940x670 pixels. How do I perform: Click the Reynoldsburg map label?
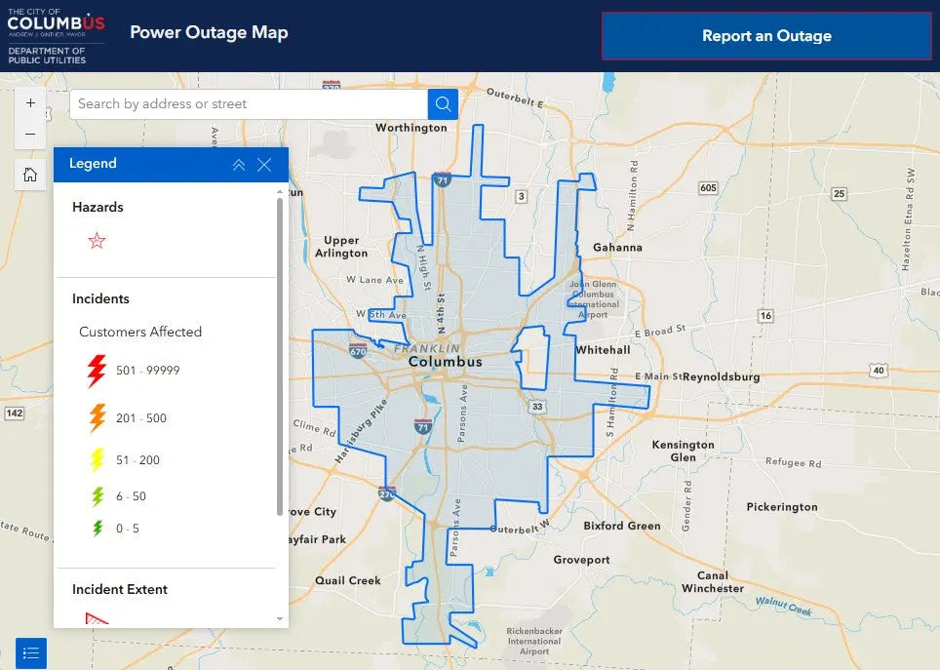[x=722, y=376]
